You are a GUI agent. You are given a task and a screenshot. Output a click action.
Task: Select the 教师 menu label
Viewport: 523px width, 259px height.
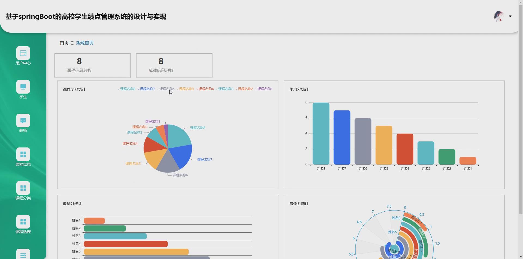tap(23, 131)
